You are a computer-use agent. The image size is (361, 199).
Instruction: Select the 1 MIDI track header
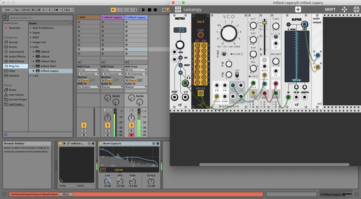click(88, 17)
